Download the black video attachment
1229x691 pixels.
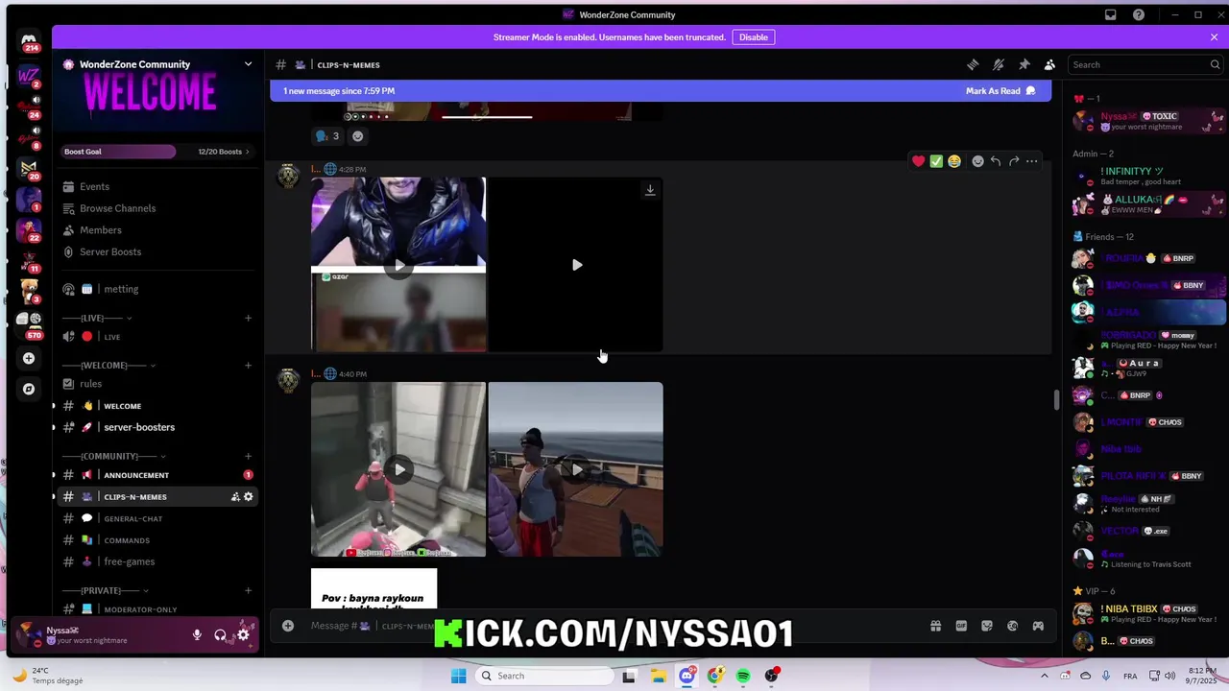click(x=650, y=190)
